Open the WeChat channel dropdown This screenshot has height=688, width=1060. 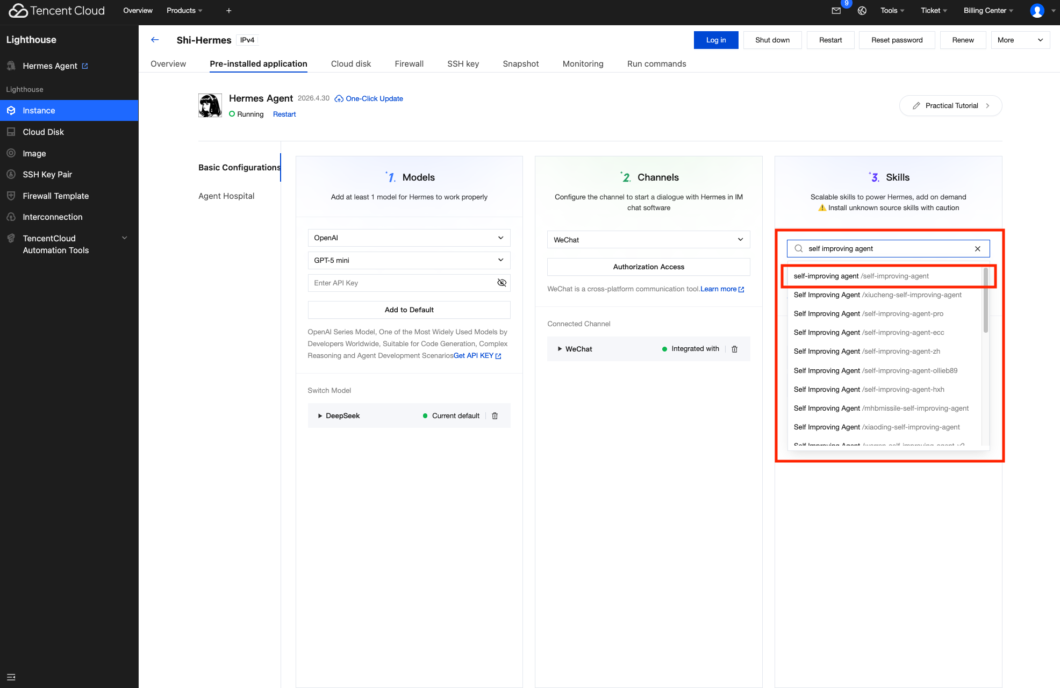tap(649, 240)
